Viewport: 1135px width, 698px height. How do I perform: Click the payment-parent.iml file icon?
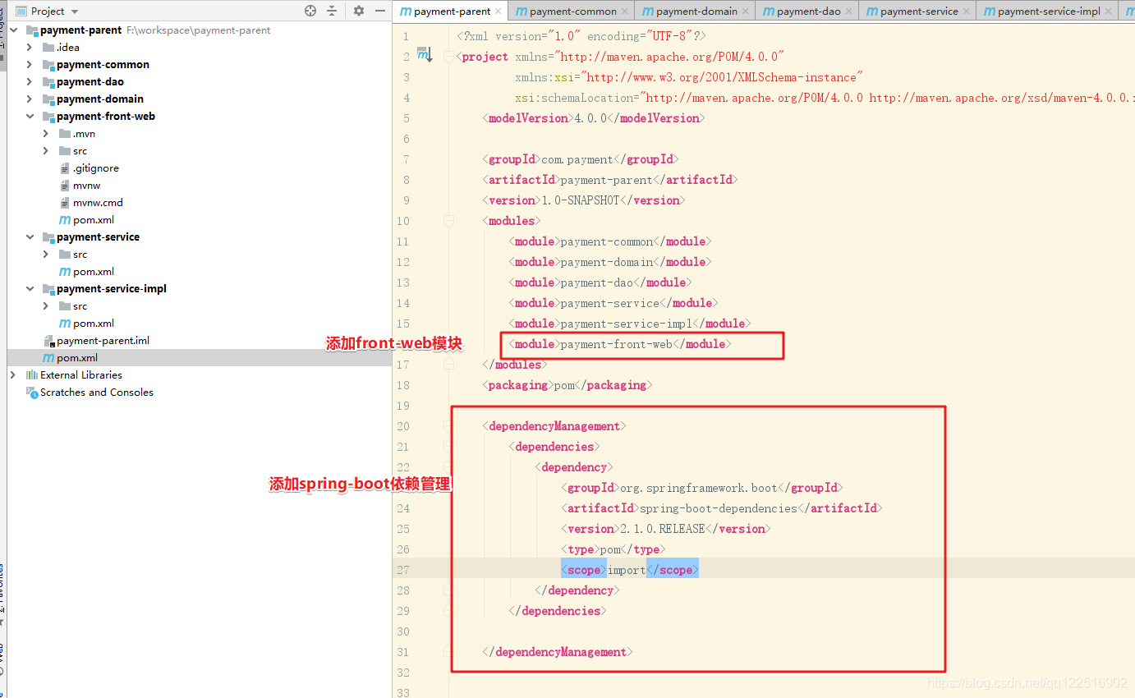[x=48, y=341]
